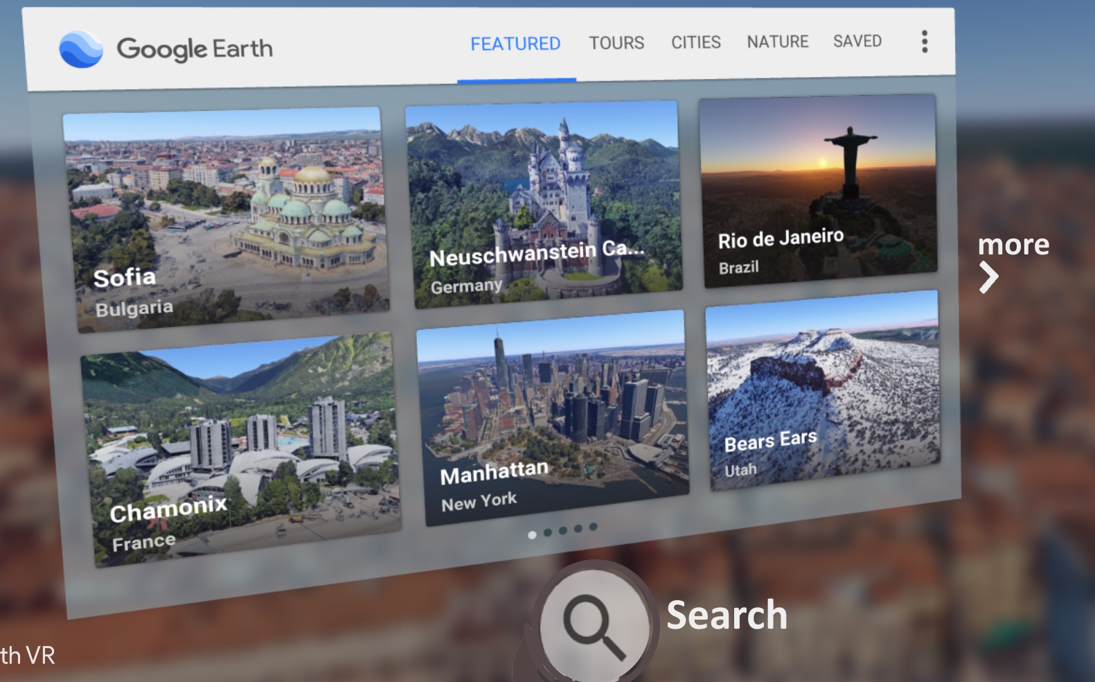This screenshot has height=682, width=1095.
Task: Jump to the last page dot
Action: point(593,527)
